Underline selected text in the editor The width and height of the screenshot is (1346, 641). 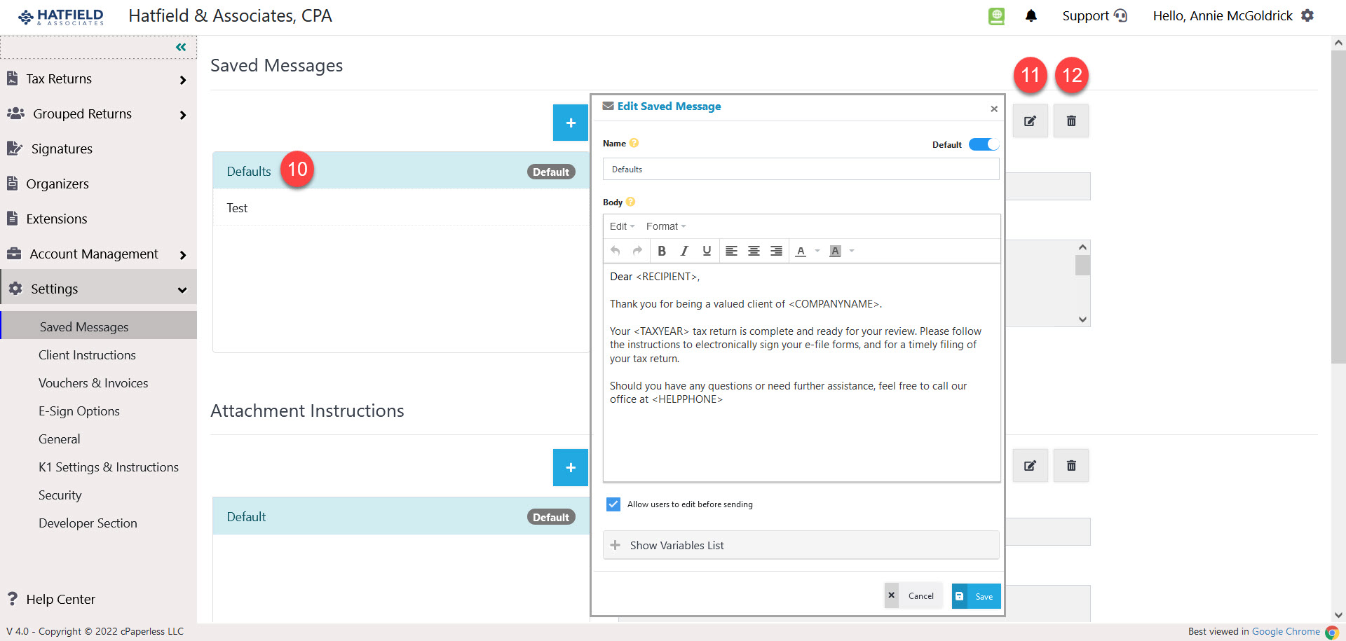[x=707, y=251]
